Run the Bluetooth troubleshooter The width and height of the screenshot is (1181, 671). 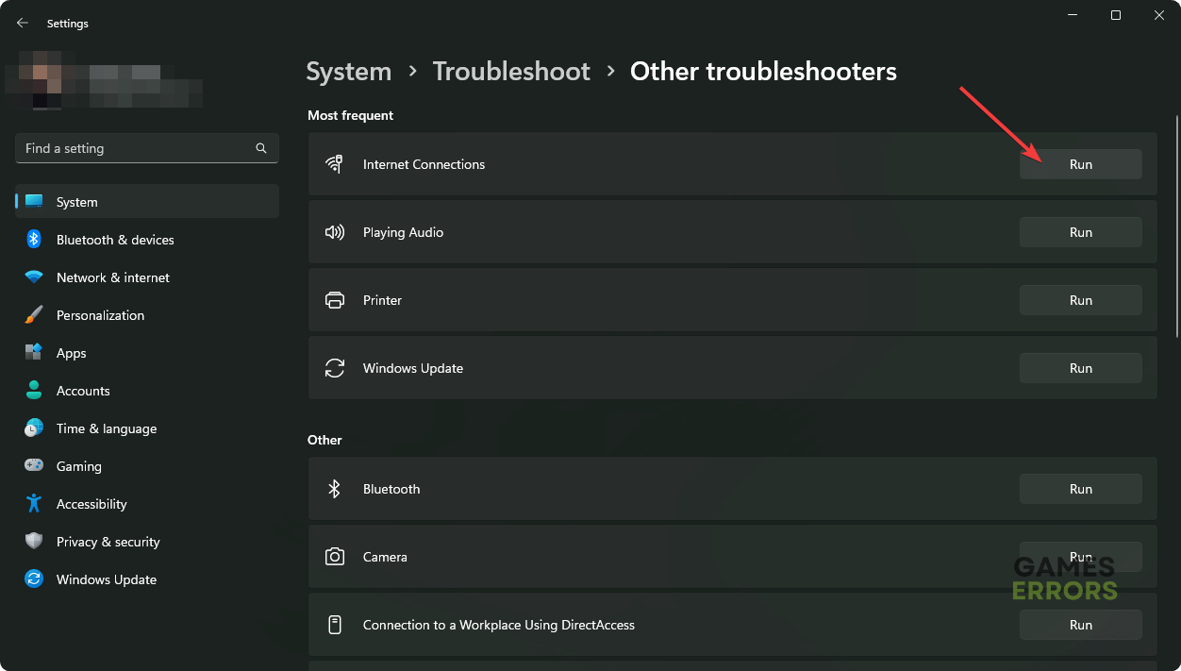(1080, 489)
